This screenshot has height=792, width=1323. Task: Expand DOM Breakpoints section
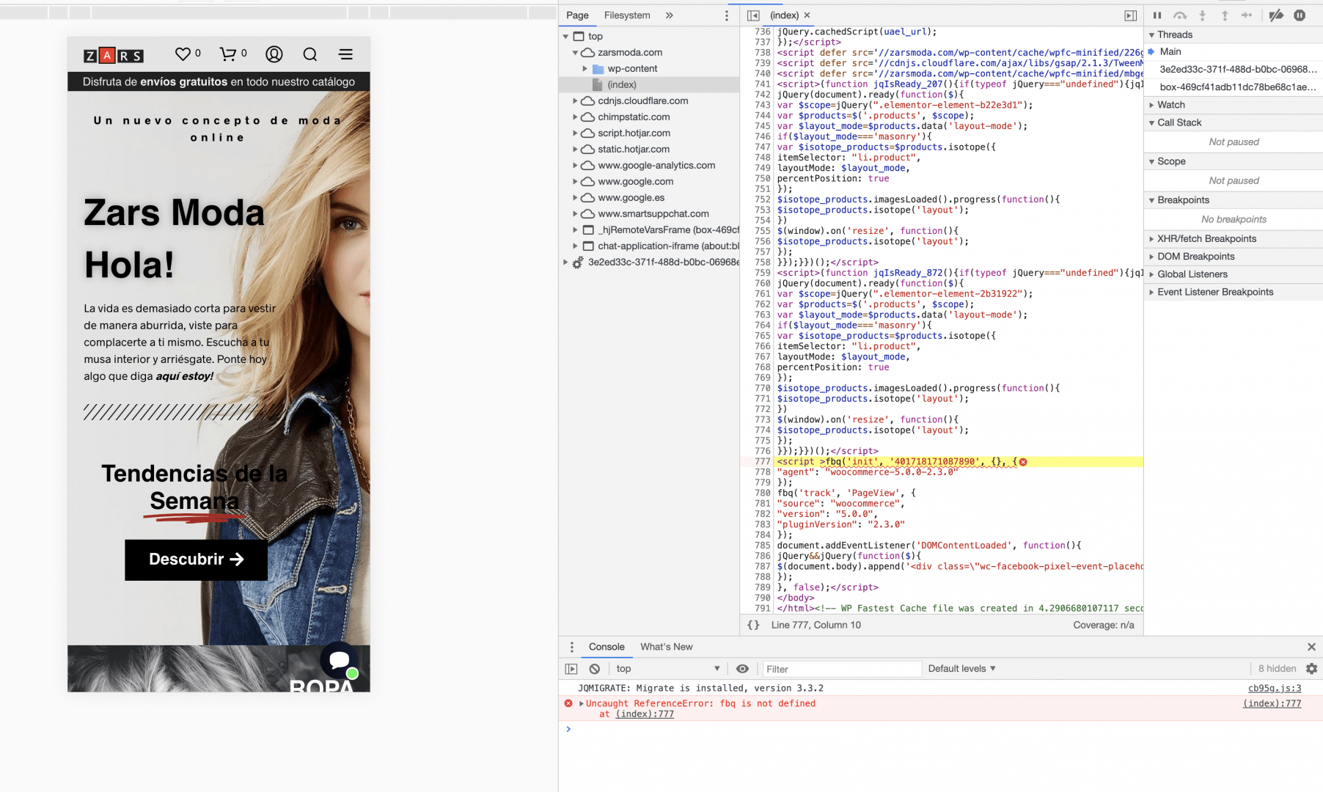point(1151,257)
